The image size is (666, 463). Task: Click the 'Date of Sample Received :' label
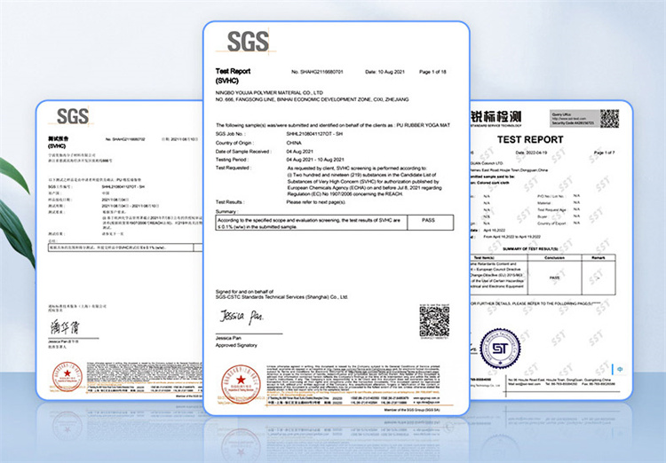(x=243, y=152)
